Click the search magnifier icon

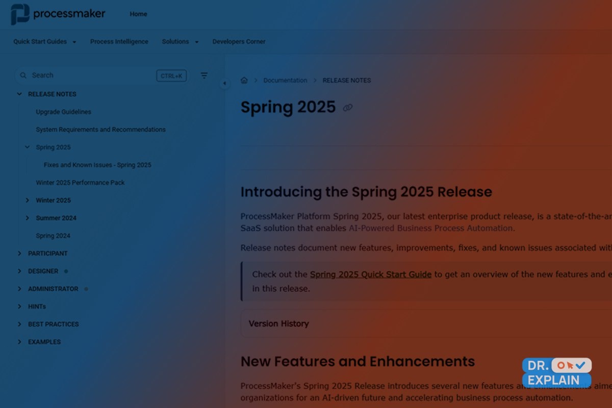(x=23, y=75)
